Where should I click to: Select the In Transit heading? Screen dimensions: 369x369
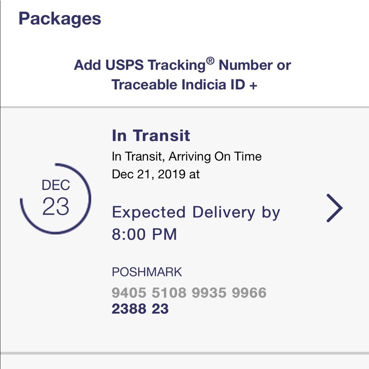[151, 136]
